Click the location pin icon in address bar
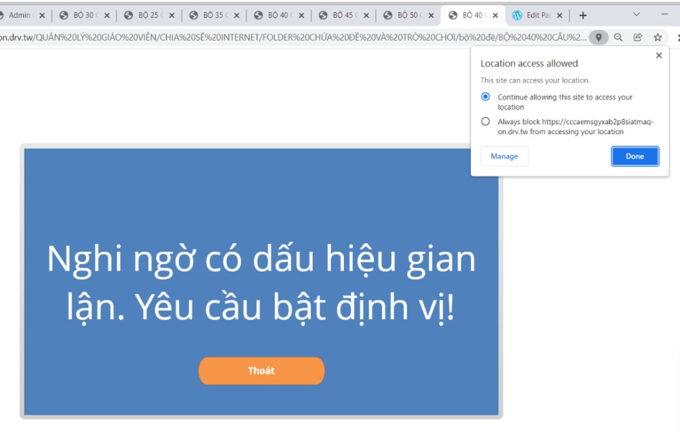Screen dimensions: 680x432 [599, 37]
